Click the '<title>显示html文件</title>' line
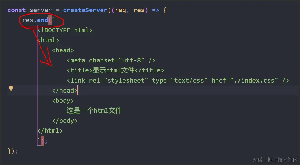Viewport: 300px width, 165px height. 115,70
